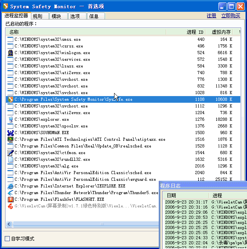Select the 2006-9-23 20:26:25 log entry
Viewport: 247px width, 249px height.
point(205,222)
